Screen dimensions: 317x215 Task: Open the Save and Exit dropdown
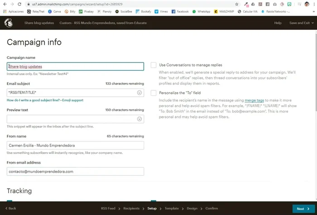[x=302, y=23]
